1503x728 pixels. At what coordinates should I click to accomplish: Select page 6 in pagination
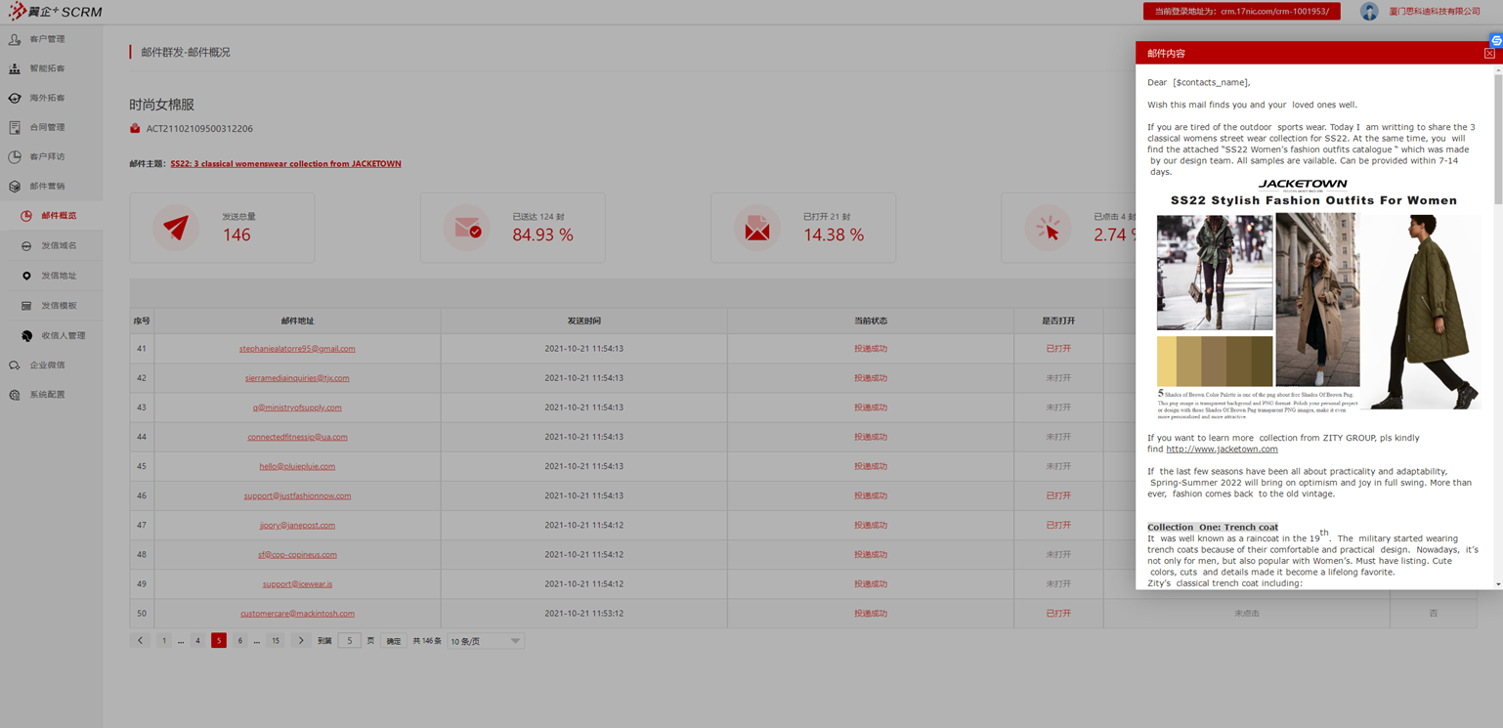239,641
